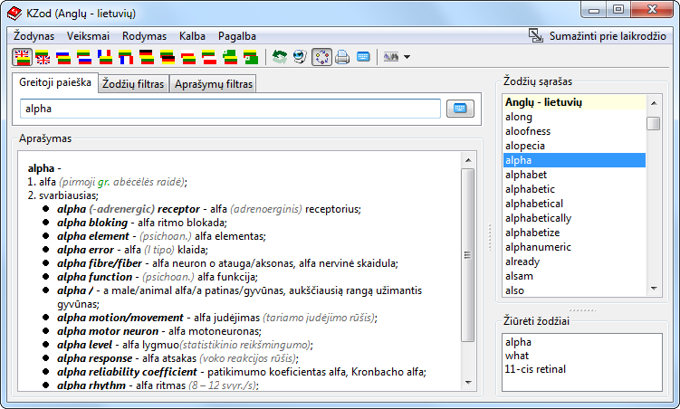
Task: Choose the Lithuanian–Russian dictionary flag icon
Action: (x=84, y=57)
